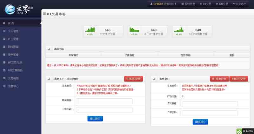Focus the 购买数量 input field
Viewport: 254px width, 134px height.
pos(105,101)
